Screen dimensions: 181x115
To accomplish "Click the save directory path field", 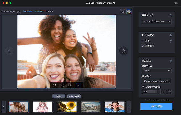I will click(150, 92).
